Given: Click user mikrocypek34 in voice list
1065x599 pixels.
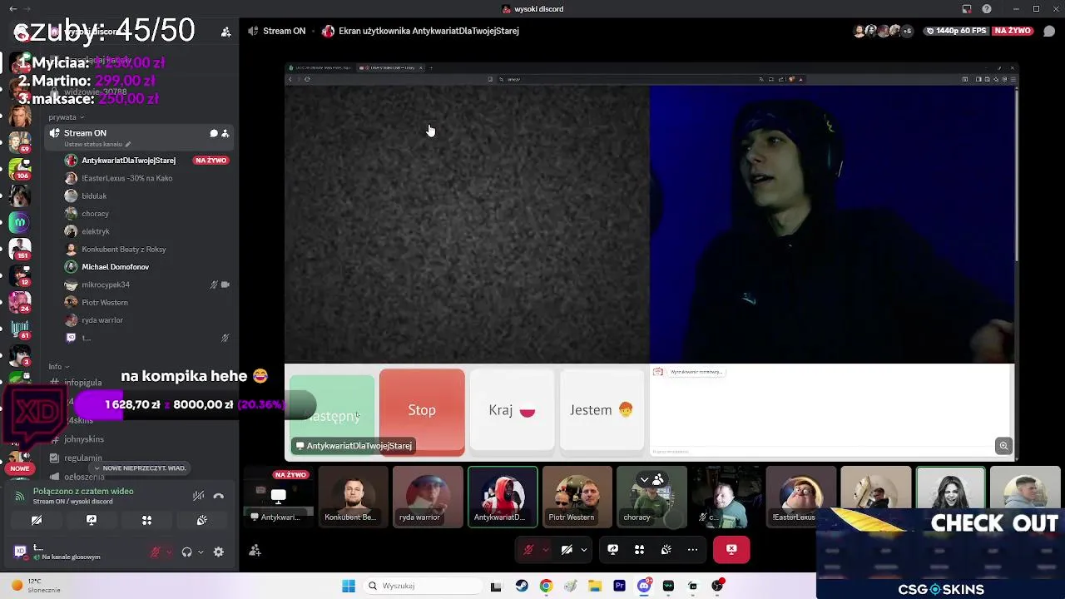Looking at the screenshot, I should tap(106, 285).
